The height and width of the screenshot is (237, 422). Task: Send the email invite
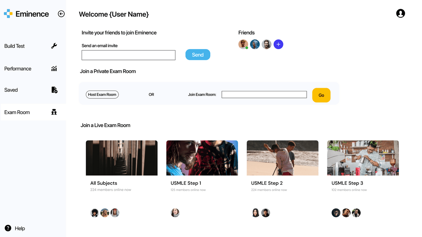click(x=198, y=55)
